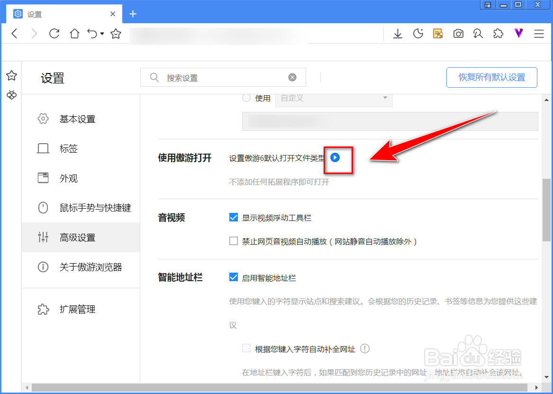Bookmark this page with the star icon
This screenshot has height=394, width=553.
click(x=116, y=34)
